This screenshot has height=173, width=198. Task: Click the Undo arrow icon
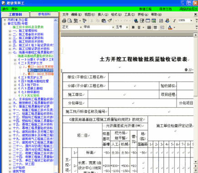click(x=117, y=21)
